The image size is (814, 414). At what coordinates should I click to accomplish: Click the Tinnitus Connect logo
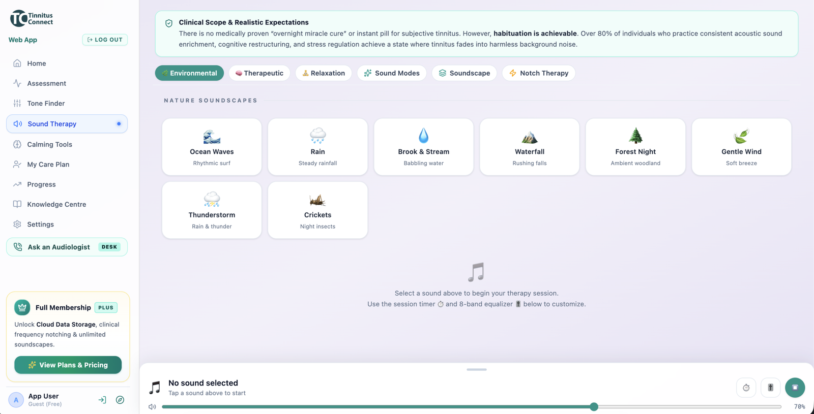(32, 18)
